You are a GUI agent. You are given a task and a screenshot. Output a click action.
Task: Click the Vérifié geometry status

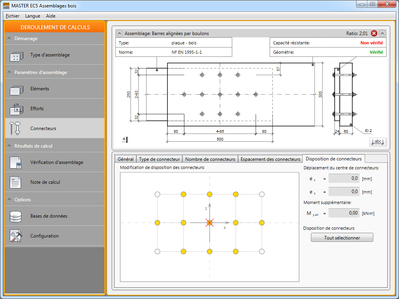click(x=376, y=52)
